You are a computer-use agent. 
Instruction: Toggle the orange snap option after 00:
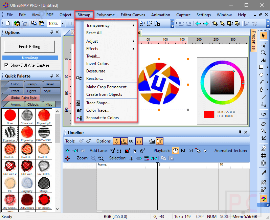click(x=139, y=141)
